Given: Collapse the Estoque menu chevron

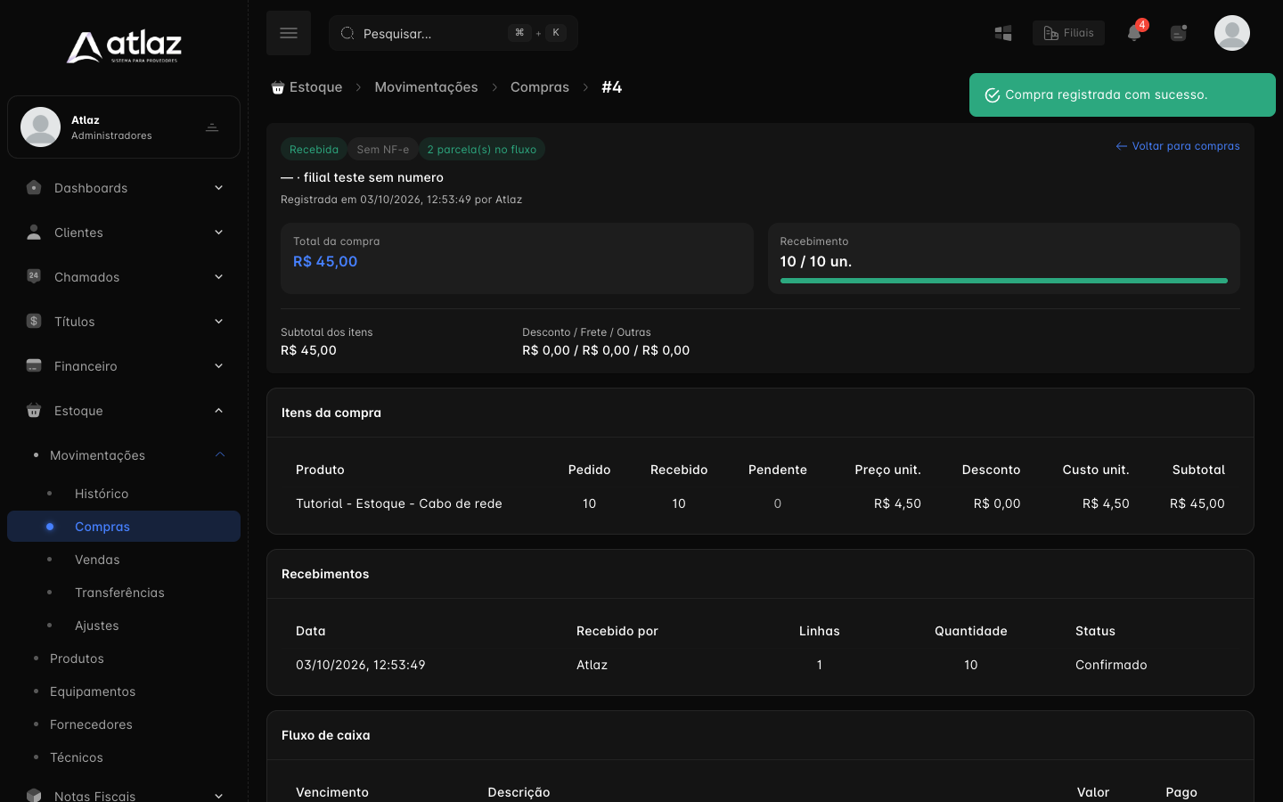Looking at the screenshot, I should [218, 410].
